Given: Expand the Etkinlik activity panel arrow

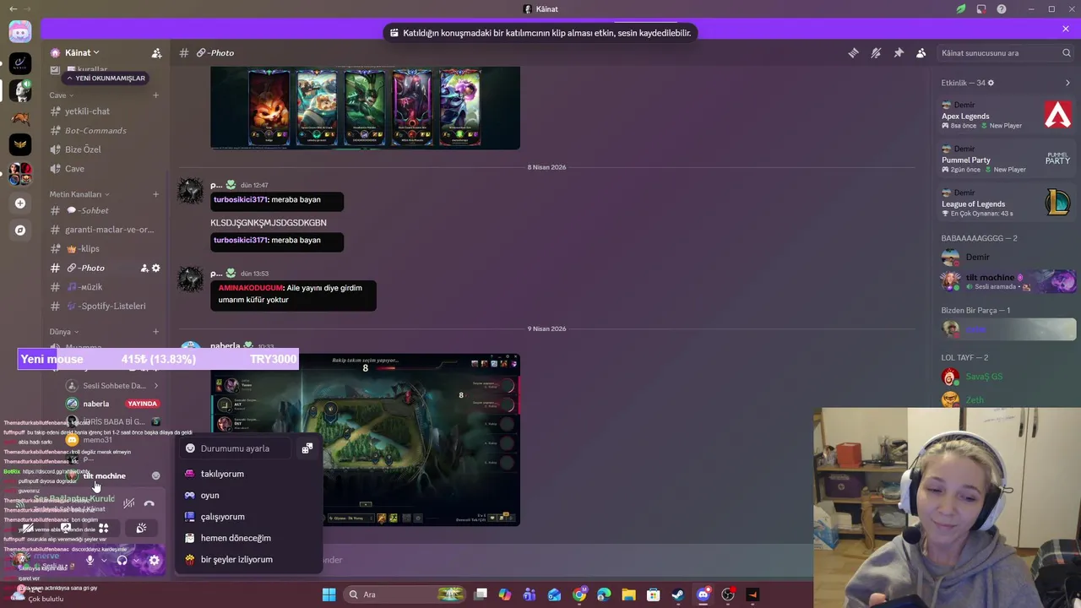Looking at the screenshot, I should (1067, 83).
